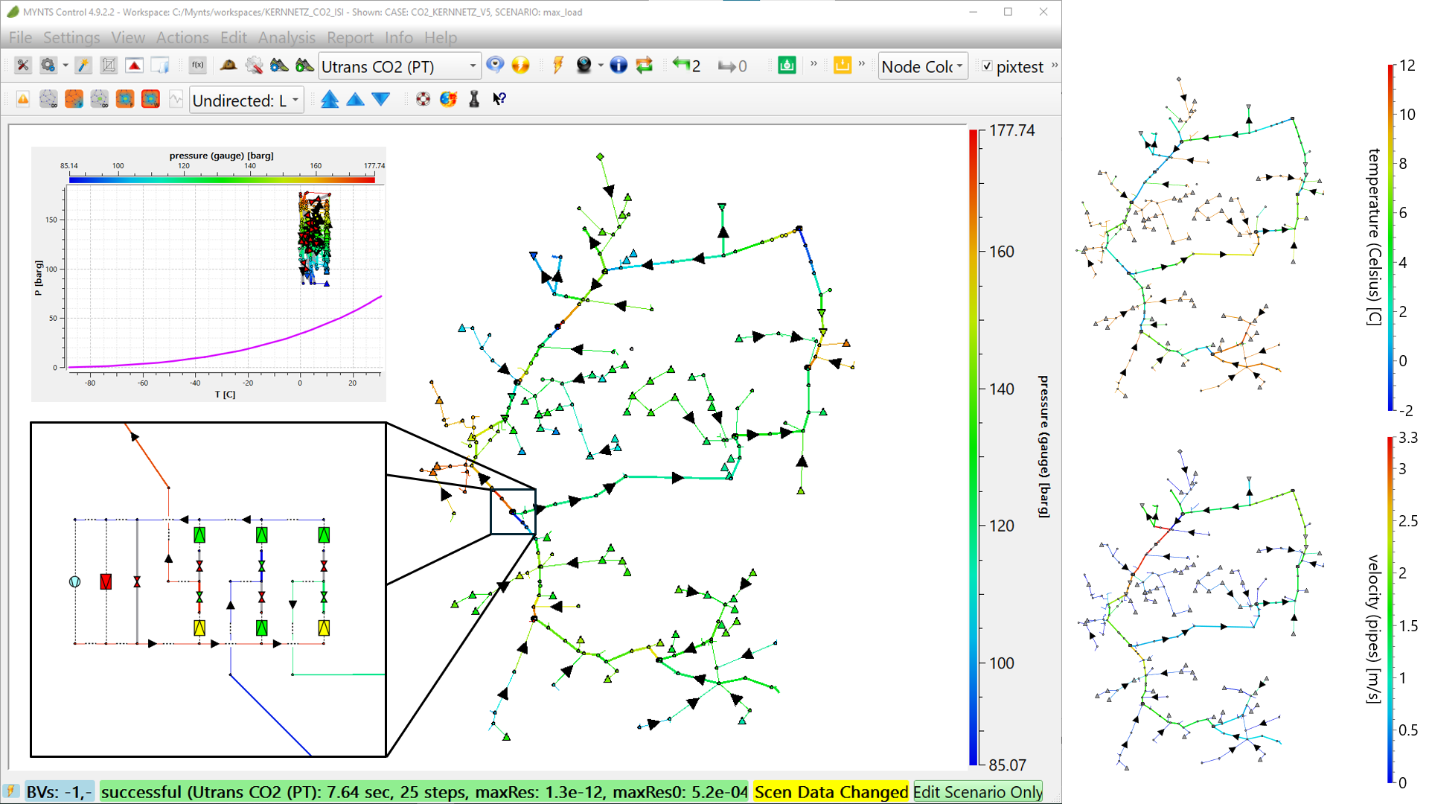Toggle the chess pawn toolbar button

click(474, 99)
